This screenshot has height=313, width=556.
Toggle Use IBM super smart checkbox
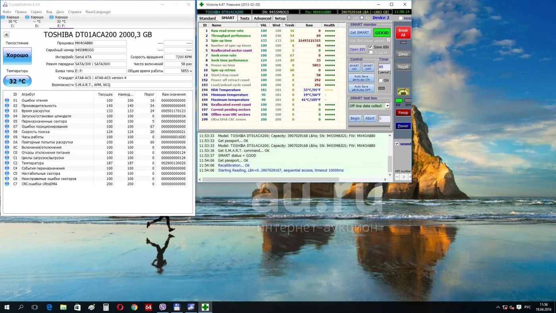[388, 40]
